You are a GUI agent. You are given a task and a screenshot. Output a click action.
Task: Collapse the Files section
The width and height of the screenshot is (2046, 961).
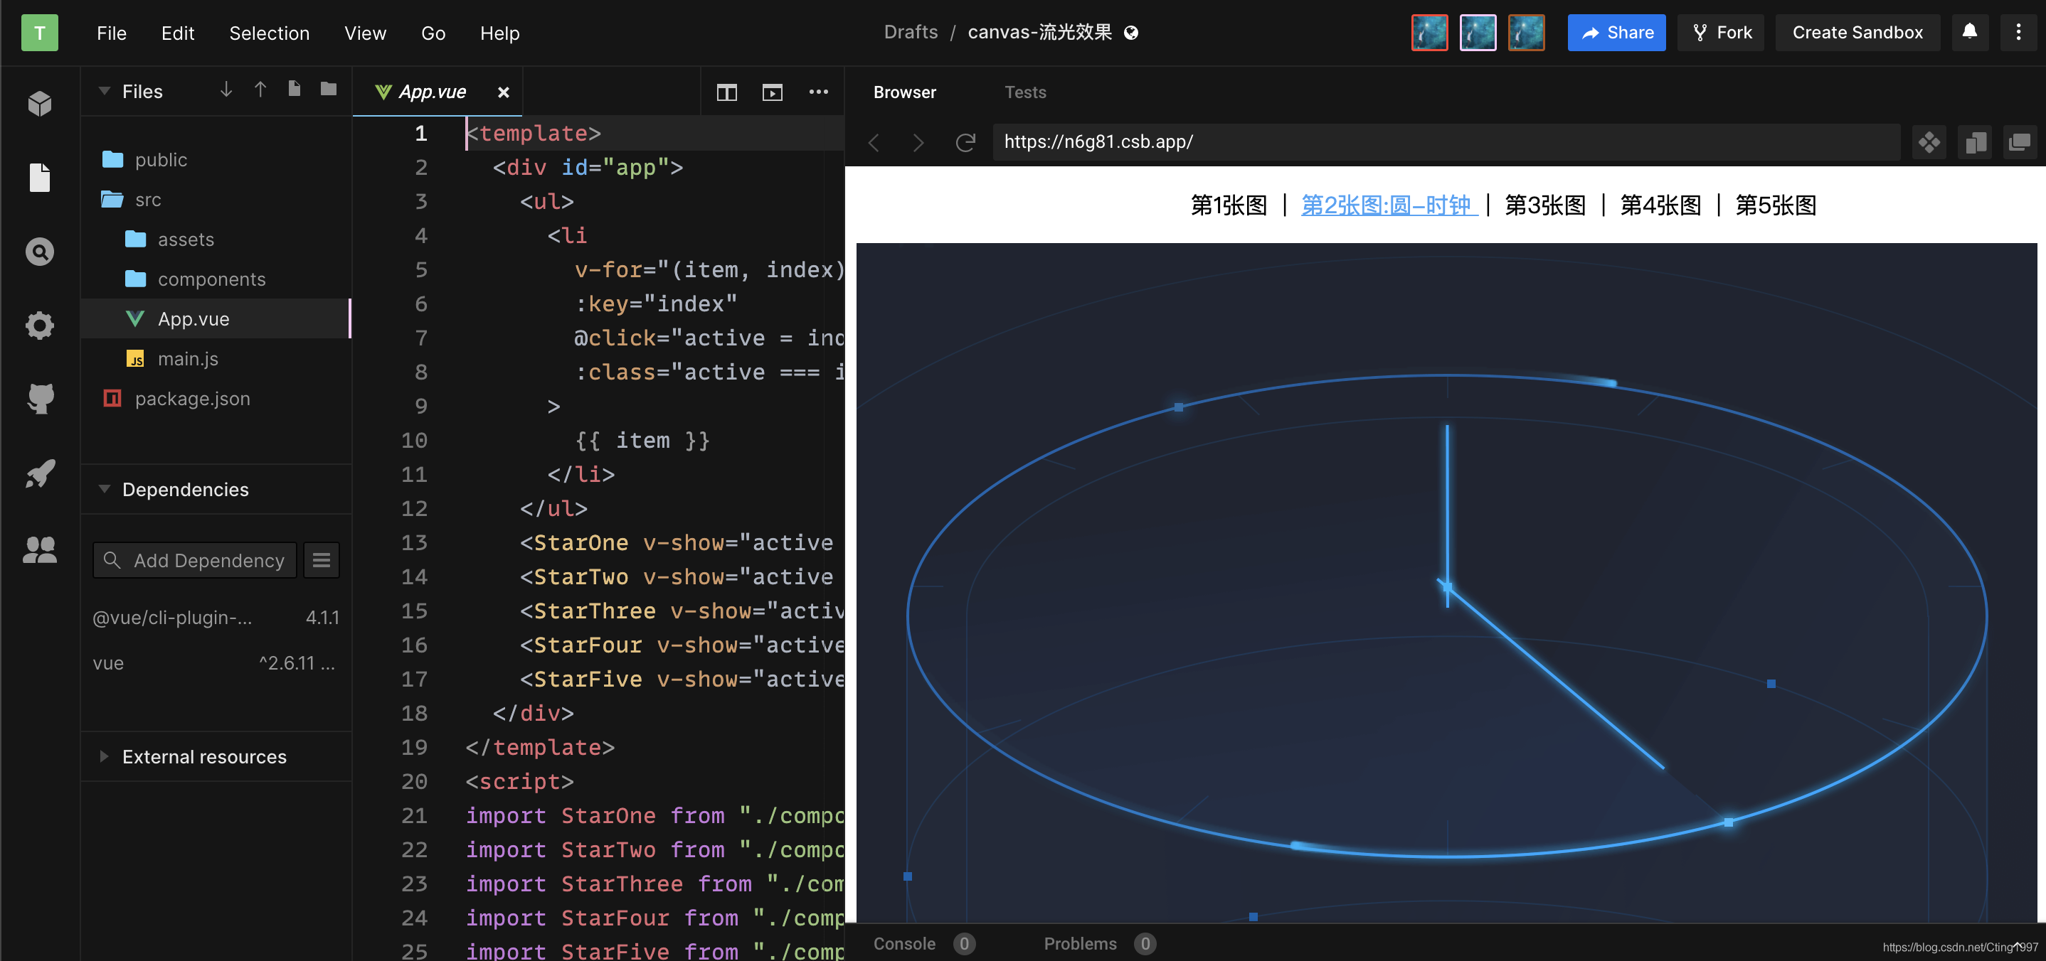(x=104, y=91)
